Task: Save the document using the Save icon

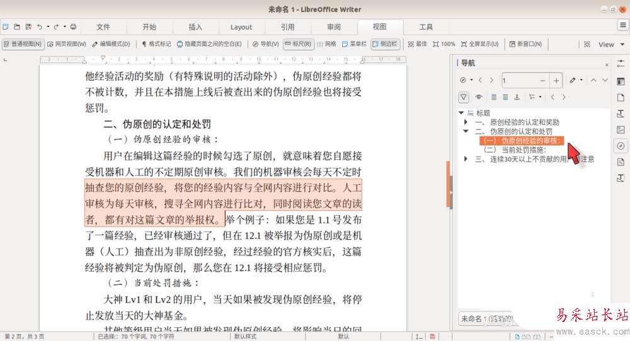Action: [28, 27]
